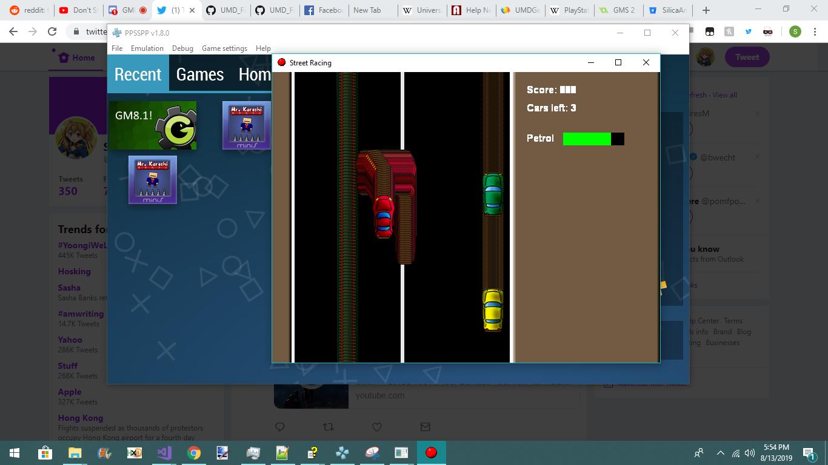Click the direct message envelope icon under tweet
The width and height of the screenshot is (828, 465).
point(426,427)
